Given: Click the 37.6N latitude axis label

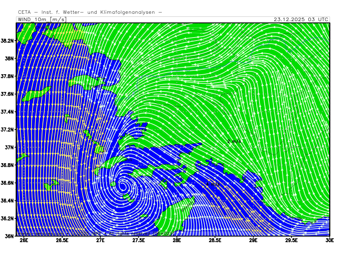Looking at the screenshot, I should coord(8,94).
